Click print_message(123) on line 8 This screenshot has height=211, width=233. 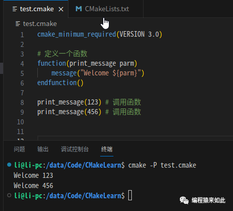pyautogui.click(x=69, y=102)
